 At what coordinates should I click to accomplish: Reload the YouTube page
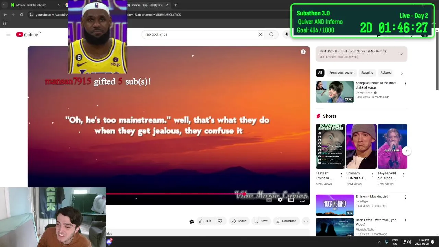pyautogui.click(x=21, y=15)
